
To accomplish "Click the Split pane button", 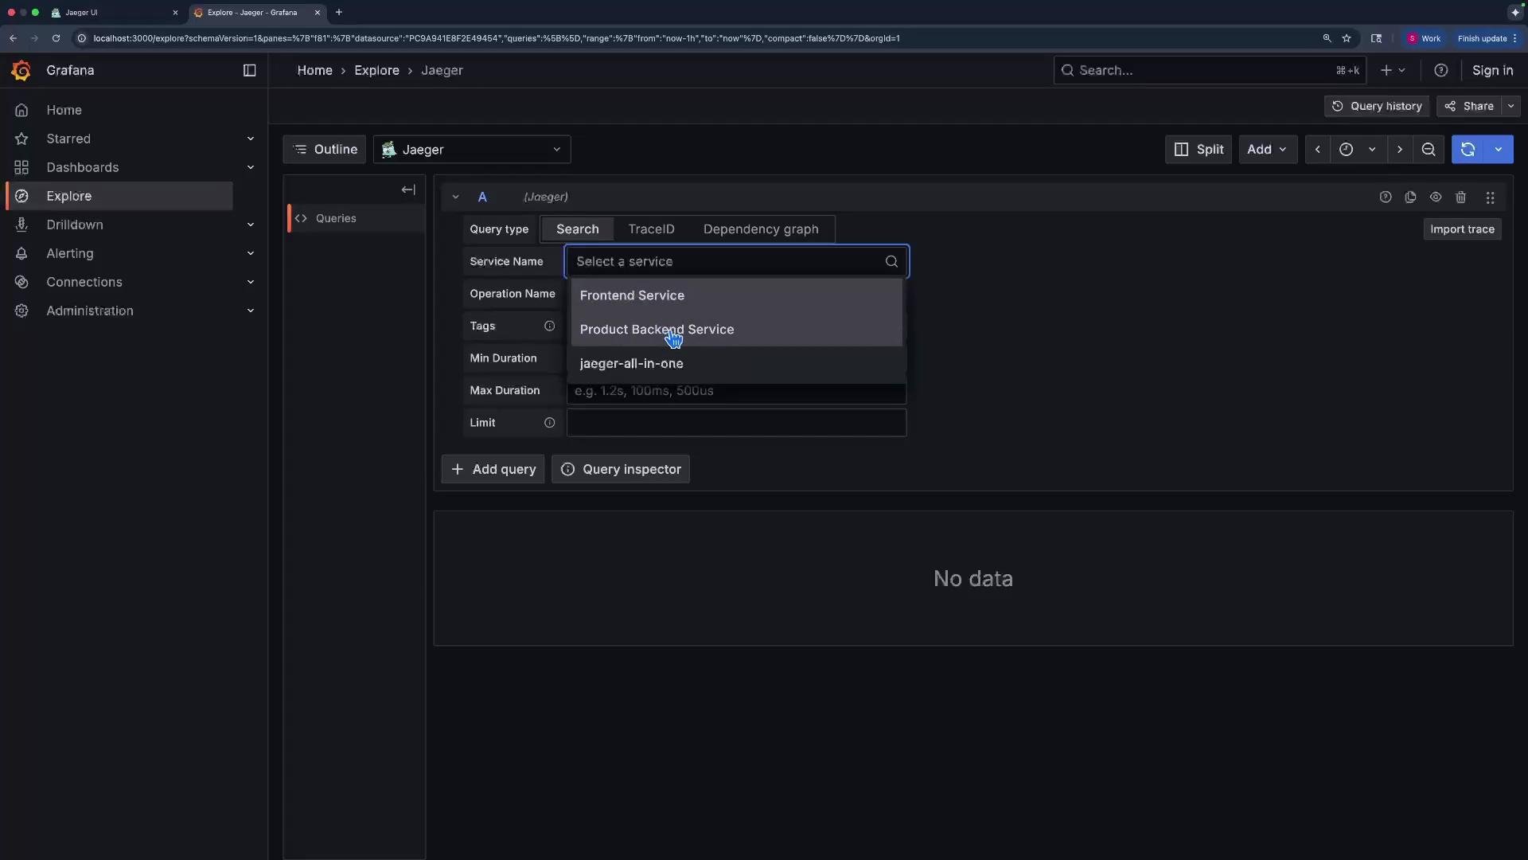I will tap(1199, 150).
